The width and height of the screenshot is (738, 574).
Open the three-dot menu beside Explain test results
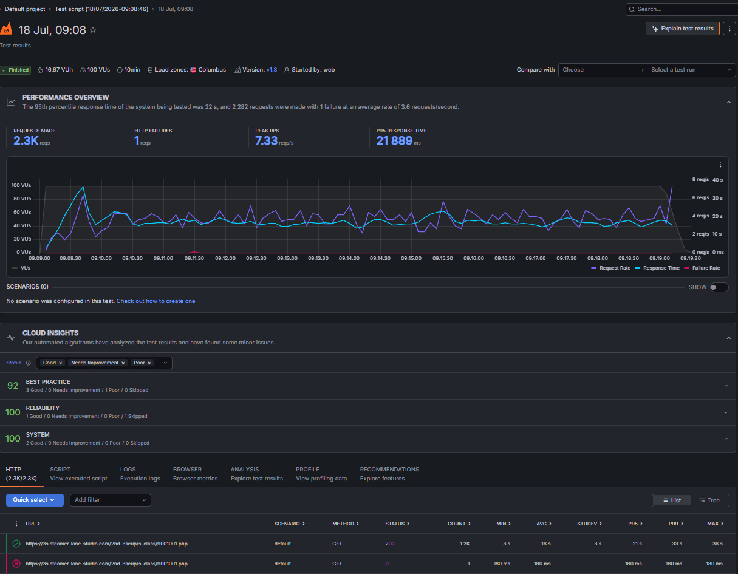729,29
